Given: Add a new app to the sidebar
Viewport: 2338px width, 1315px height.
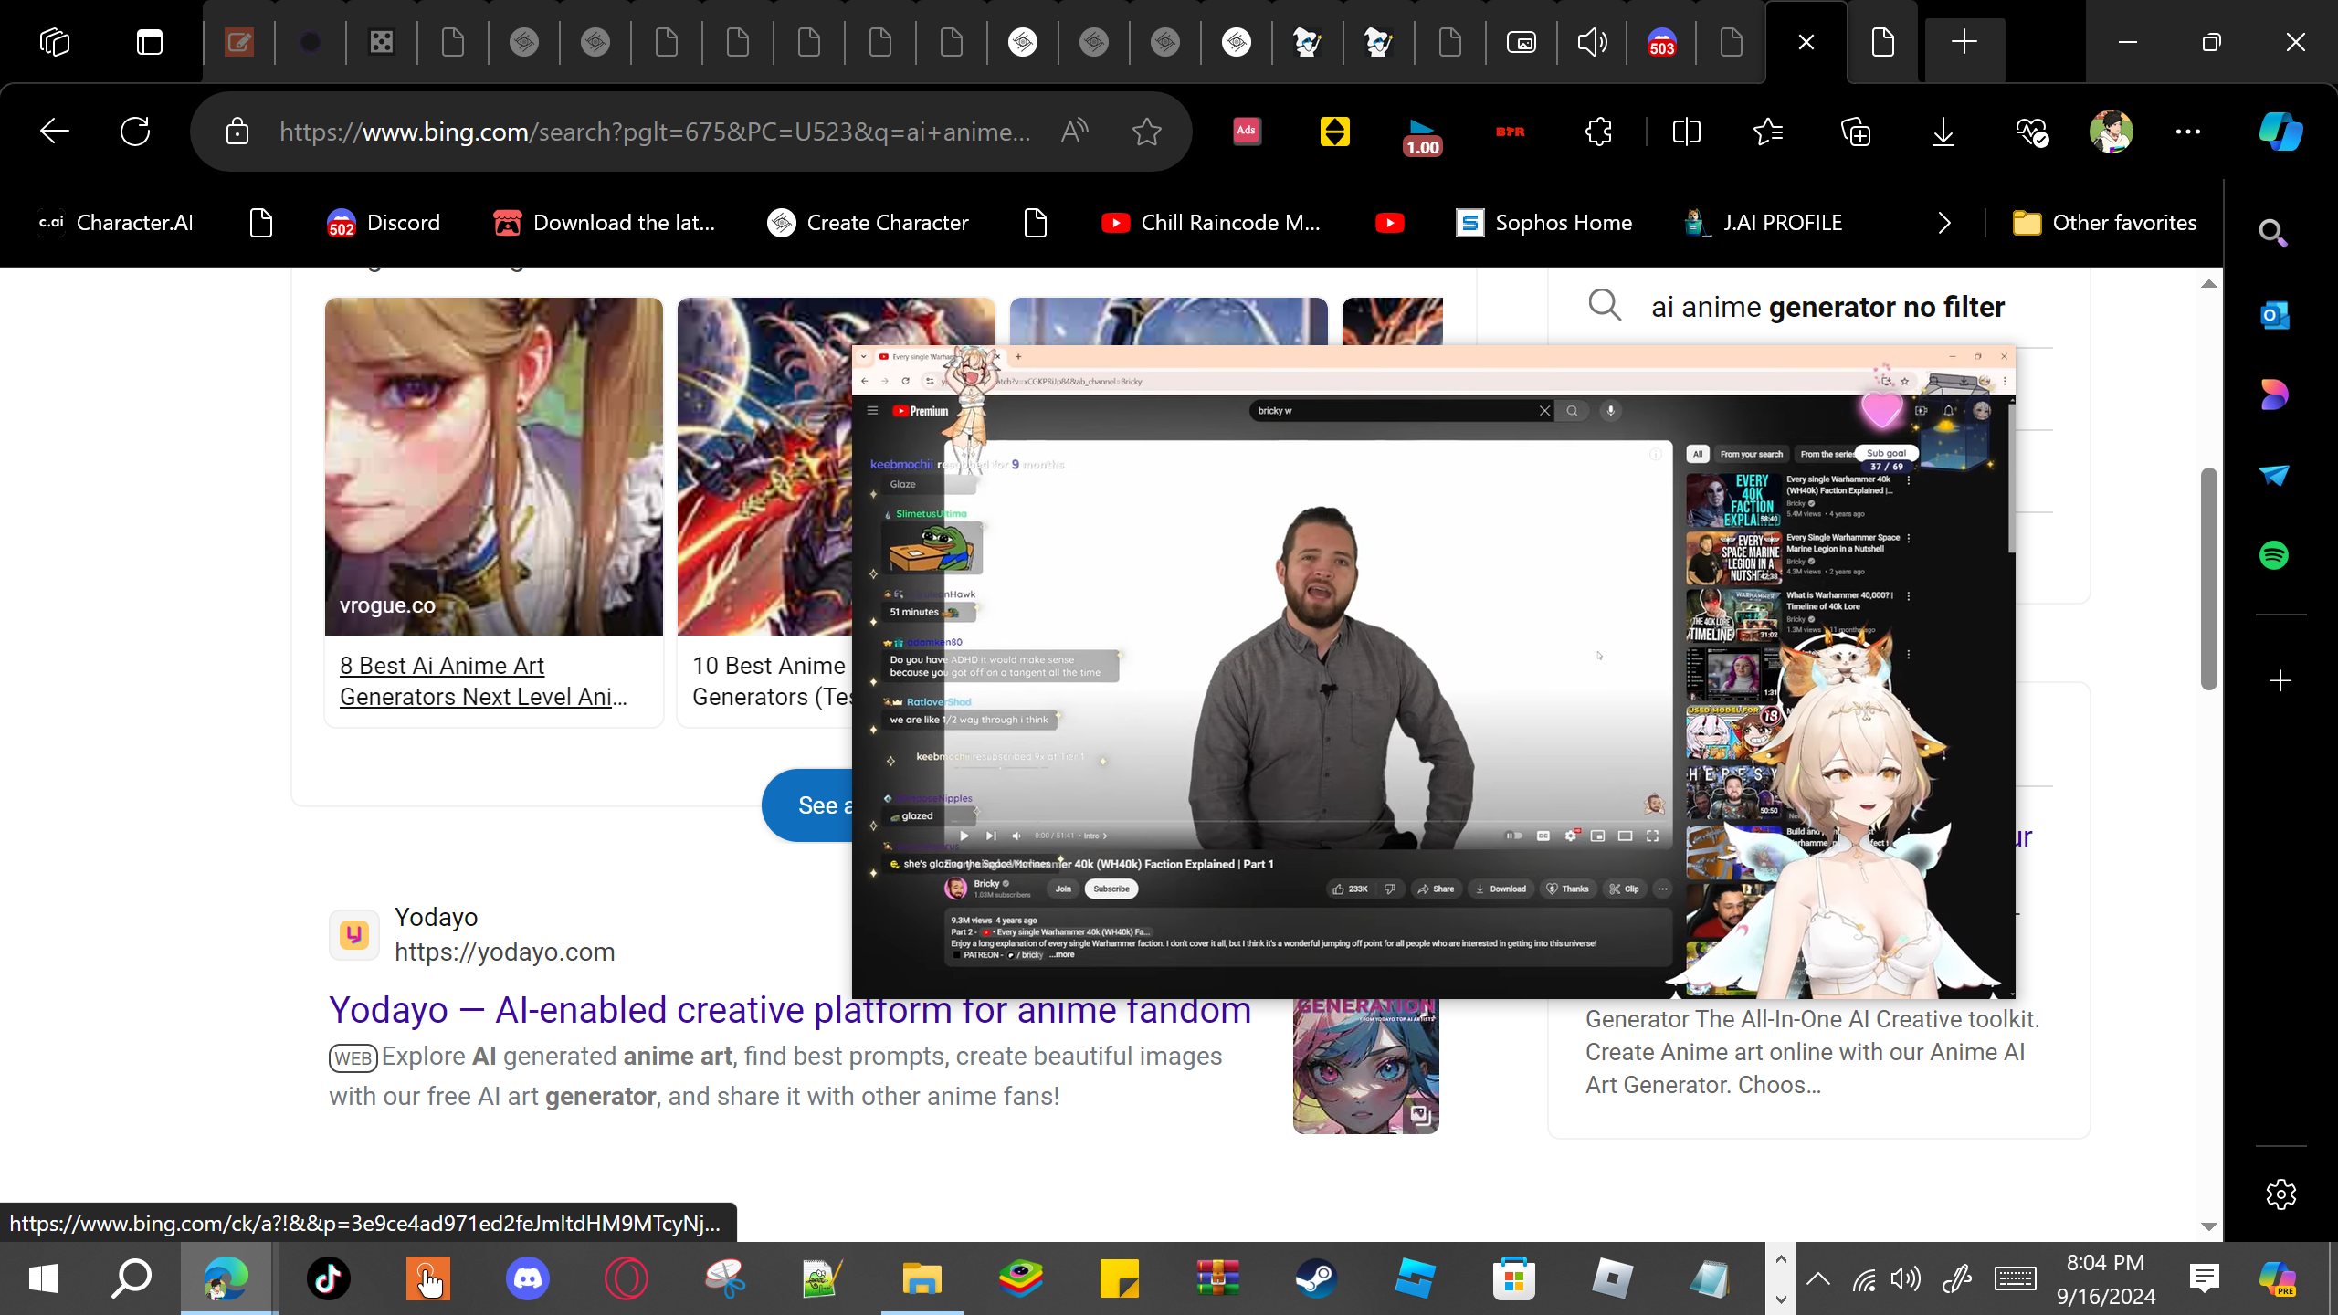Looking at the screenshot, I should tap(2280, 681).
